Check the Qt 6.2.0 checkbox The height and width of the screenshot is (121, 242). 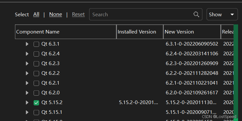(x=36, y=93)
